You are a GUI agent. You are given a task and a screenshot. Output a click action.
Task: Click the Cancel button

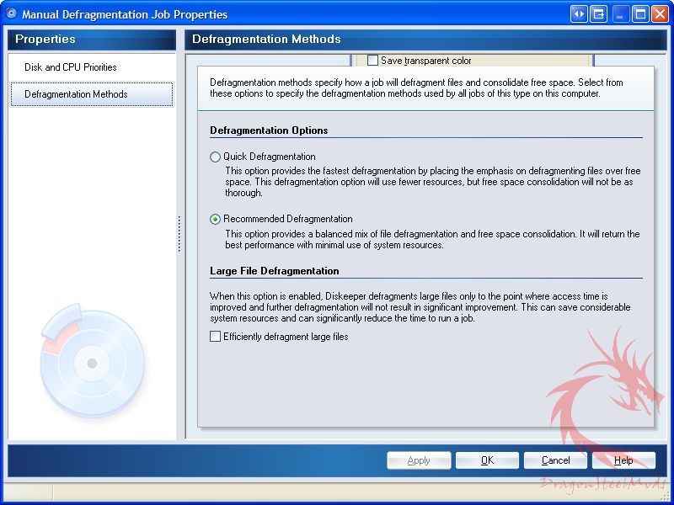pyautogui.click(x=555, y=460)
